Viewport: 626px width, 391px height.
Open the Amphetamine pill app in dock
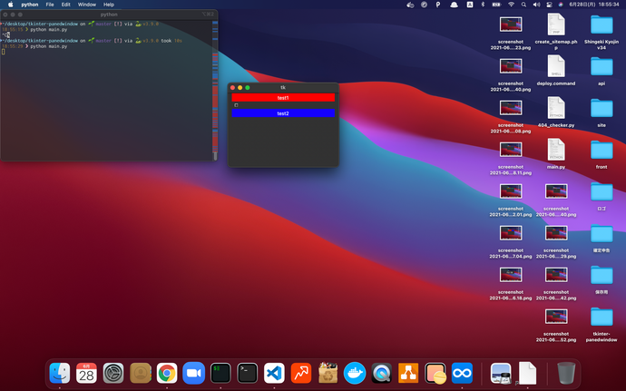pos(435,373)
